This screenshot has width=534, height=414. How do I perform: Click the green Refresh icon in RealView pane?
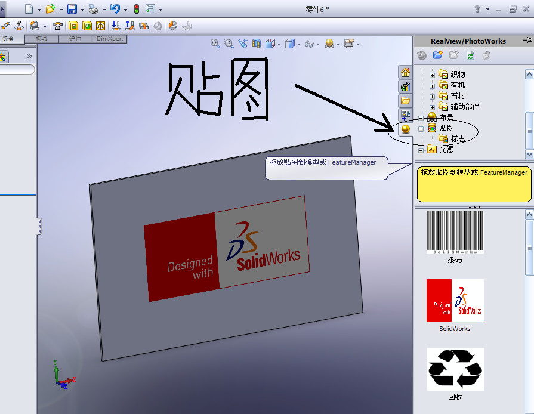point(470,55)
